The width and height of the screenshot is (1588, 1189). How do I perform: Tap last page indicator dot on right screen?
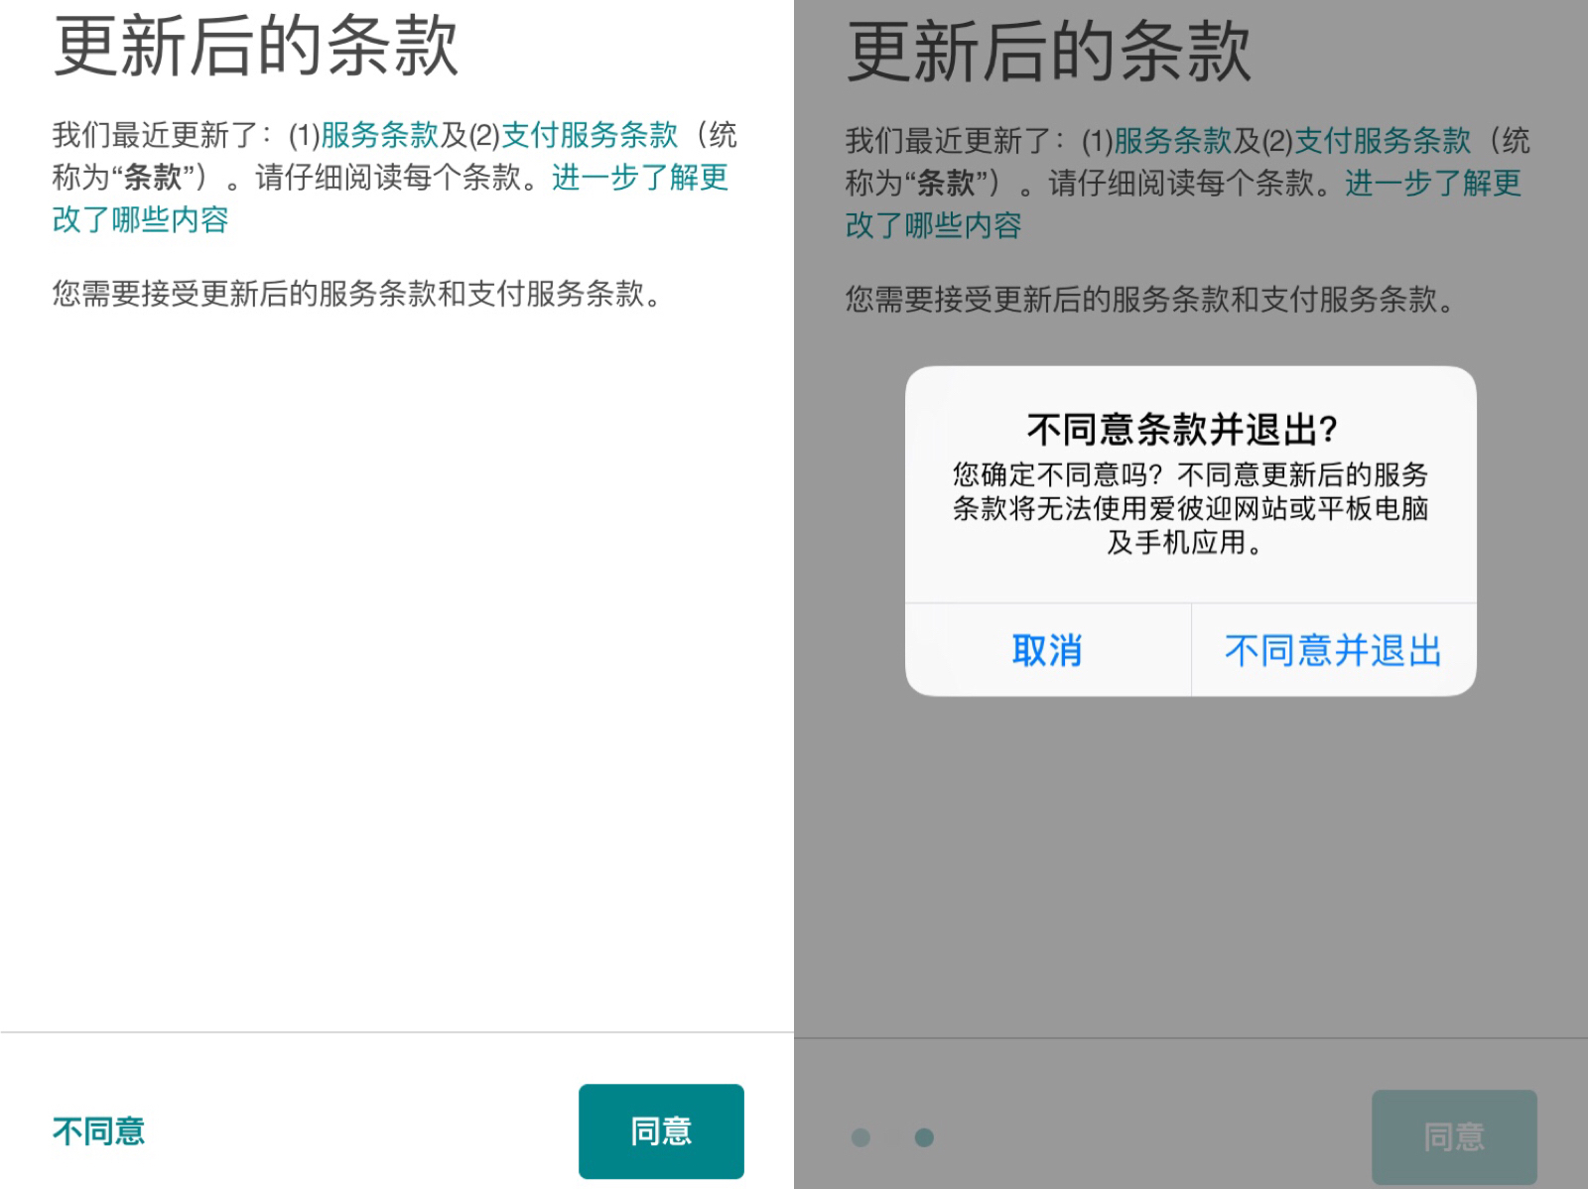924,1137
